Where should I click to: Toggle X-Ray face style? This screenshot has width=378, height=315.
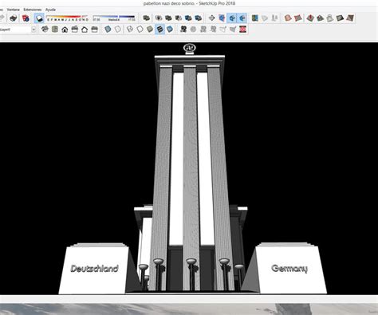(108, 30)
